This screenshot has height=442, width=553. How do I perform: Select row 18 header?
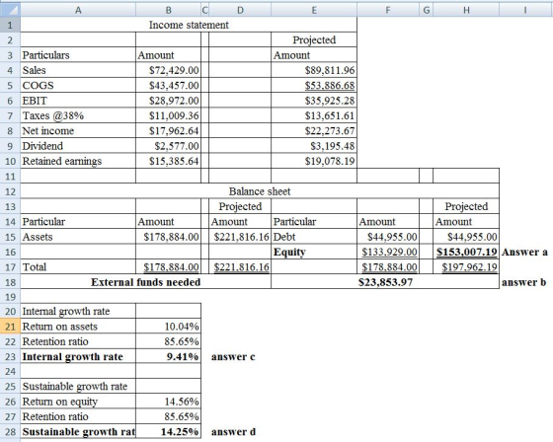[10, 282]
